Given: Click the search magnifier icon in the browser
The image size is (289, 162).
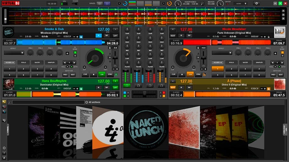Looking at the screenshot, I should [9, 102].
